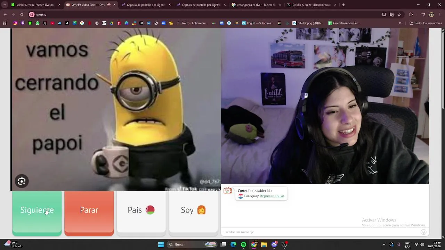445x250 pixels.
Task: Open the Windows Start menu
Action: [161, 244]
